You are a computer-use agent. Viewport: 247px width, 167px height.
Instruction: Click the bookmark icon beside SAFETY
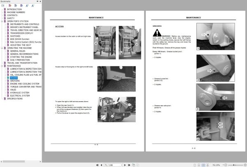point(5,18)
